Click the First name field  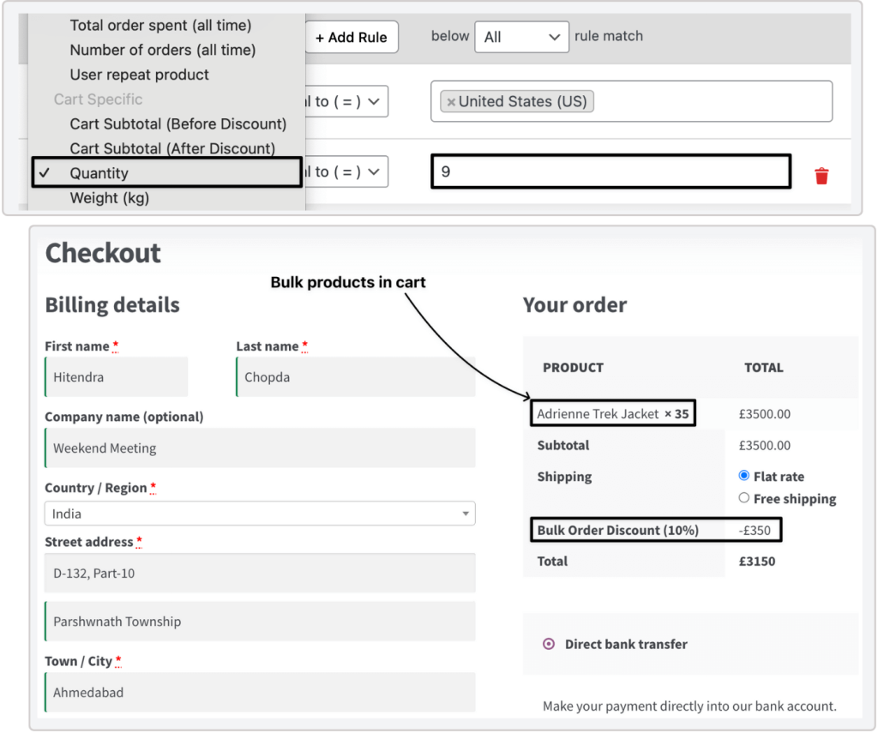pos(117,377)
